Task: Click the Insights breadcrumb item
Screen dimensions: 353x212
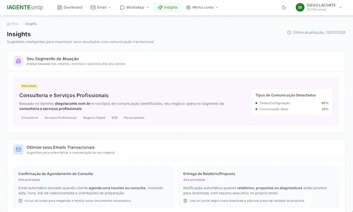Action: click(31, 24)
